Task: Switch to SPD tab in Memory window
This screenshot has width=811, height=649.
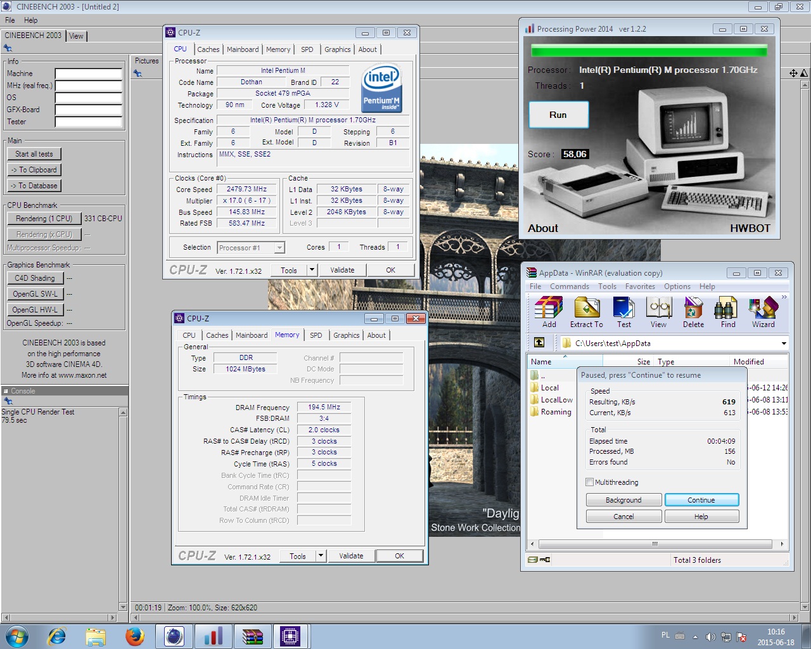Action: coord(316,335)
